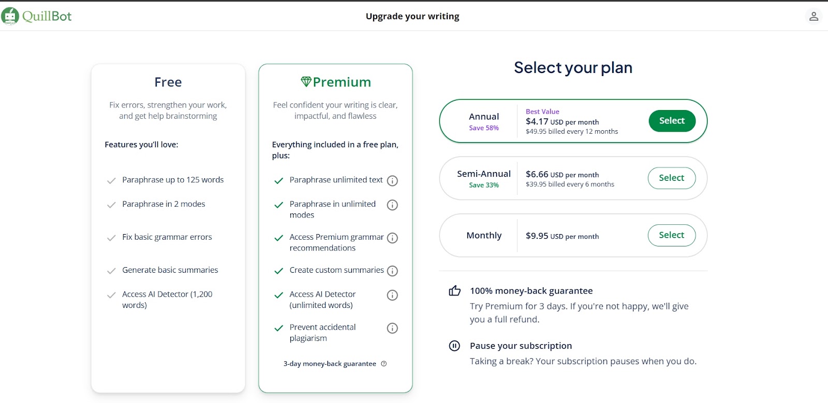This screenshot has width=828, height=403.
Task: Click the Free plan card heading
Action: click(168, 82)
